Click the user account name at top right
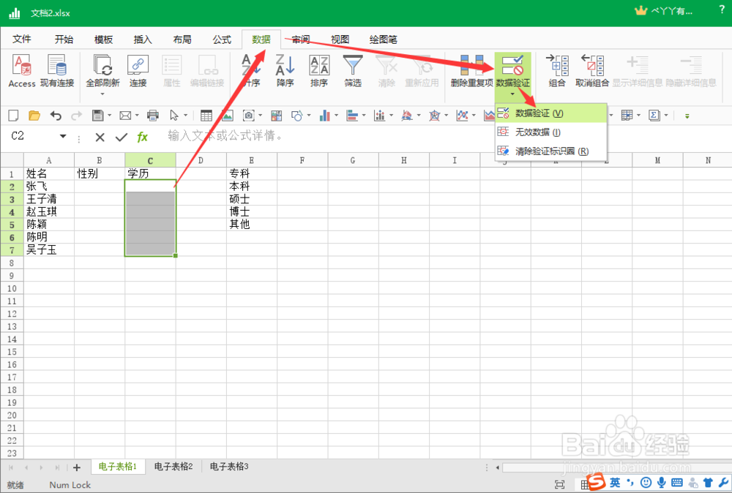 [x=672, y=11]
